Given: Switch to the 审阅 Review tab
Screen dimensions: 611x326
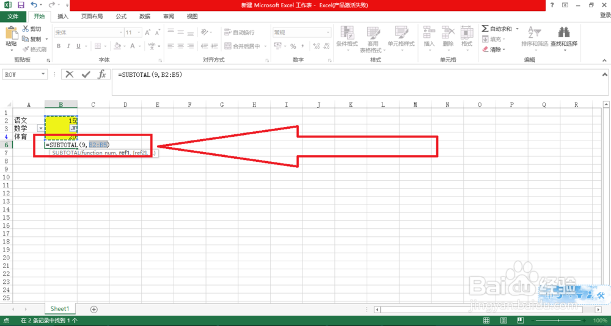Looking at the screenshot, I should [169, 16].
